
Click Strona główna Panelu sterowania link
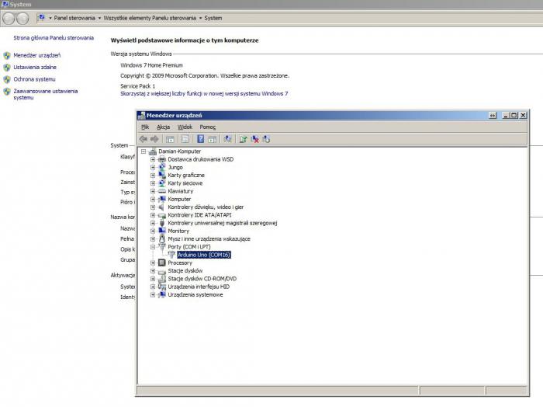[53, 37]
